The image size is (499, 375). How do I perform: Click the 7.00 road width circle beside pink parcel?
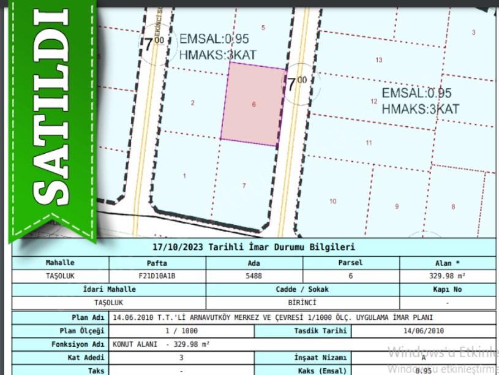298,83
